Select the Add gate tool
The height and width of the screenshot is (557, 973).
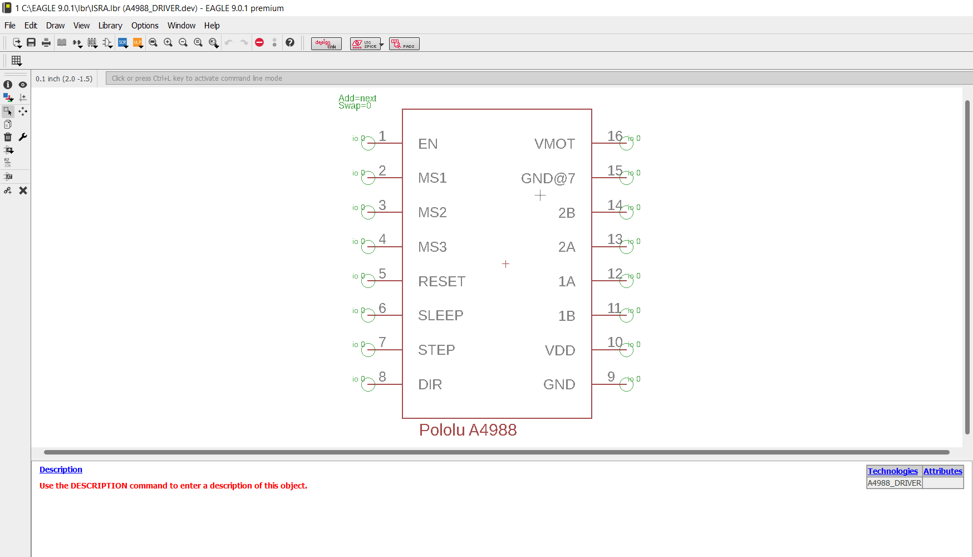coord(8,150)
